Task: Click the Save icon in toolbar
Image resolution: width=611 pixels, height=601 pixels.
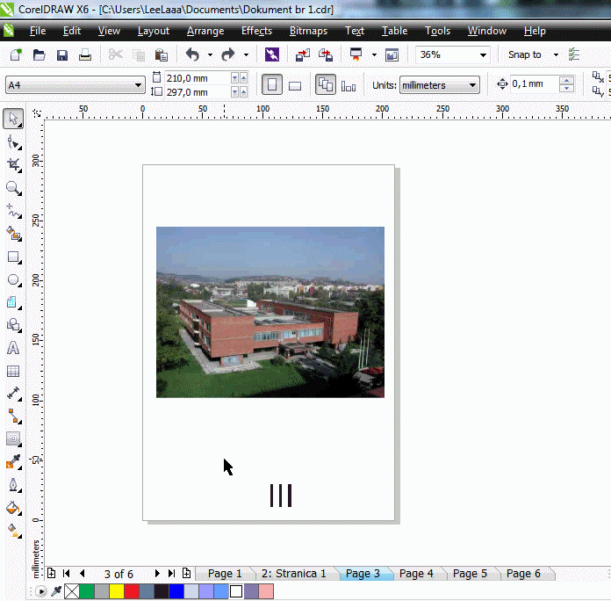Action: pyautogui.click(x=62, y=54)
